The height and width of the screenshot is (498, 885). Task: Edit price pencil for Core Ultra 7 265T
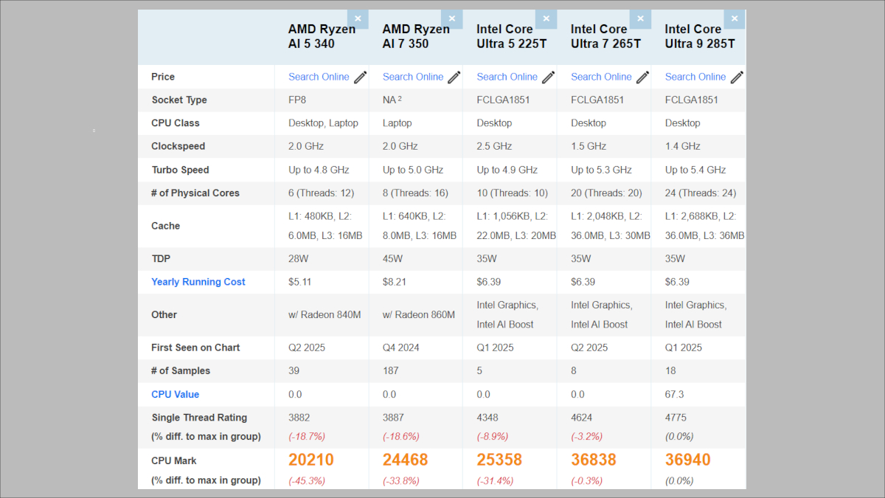[643, 77]
